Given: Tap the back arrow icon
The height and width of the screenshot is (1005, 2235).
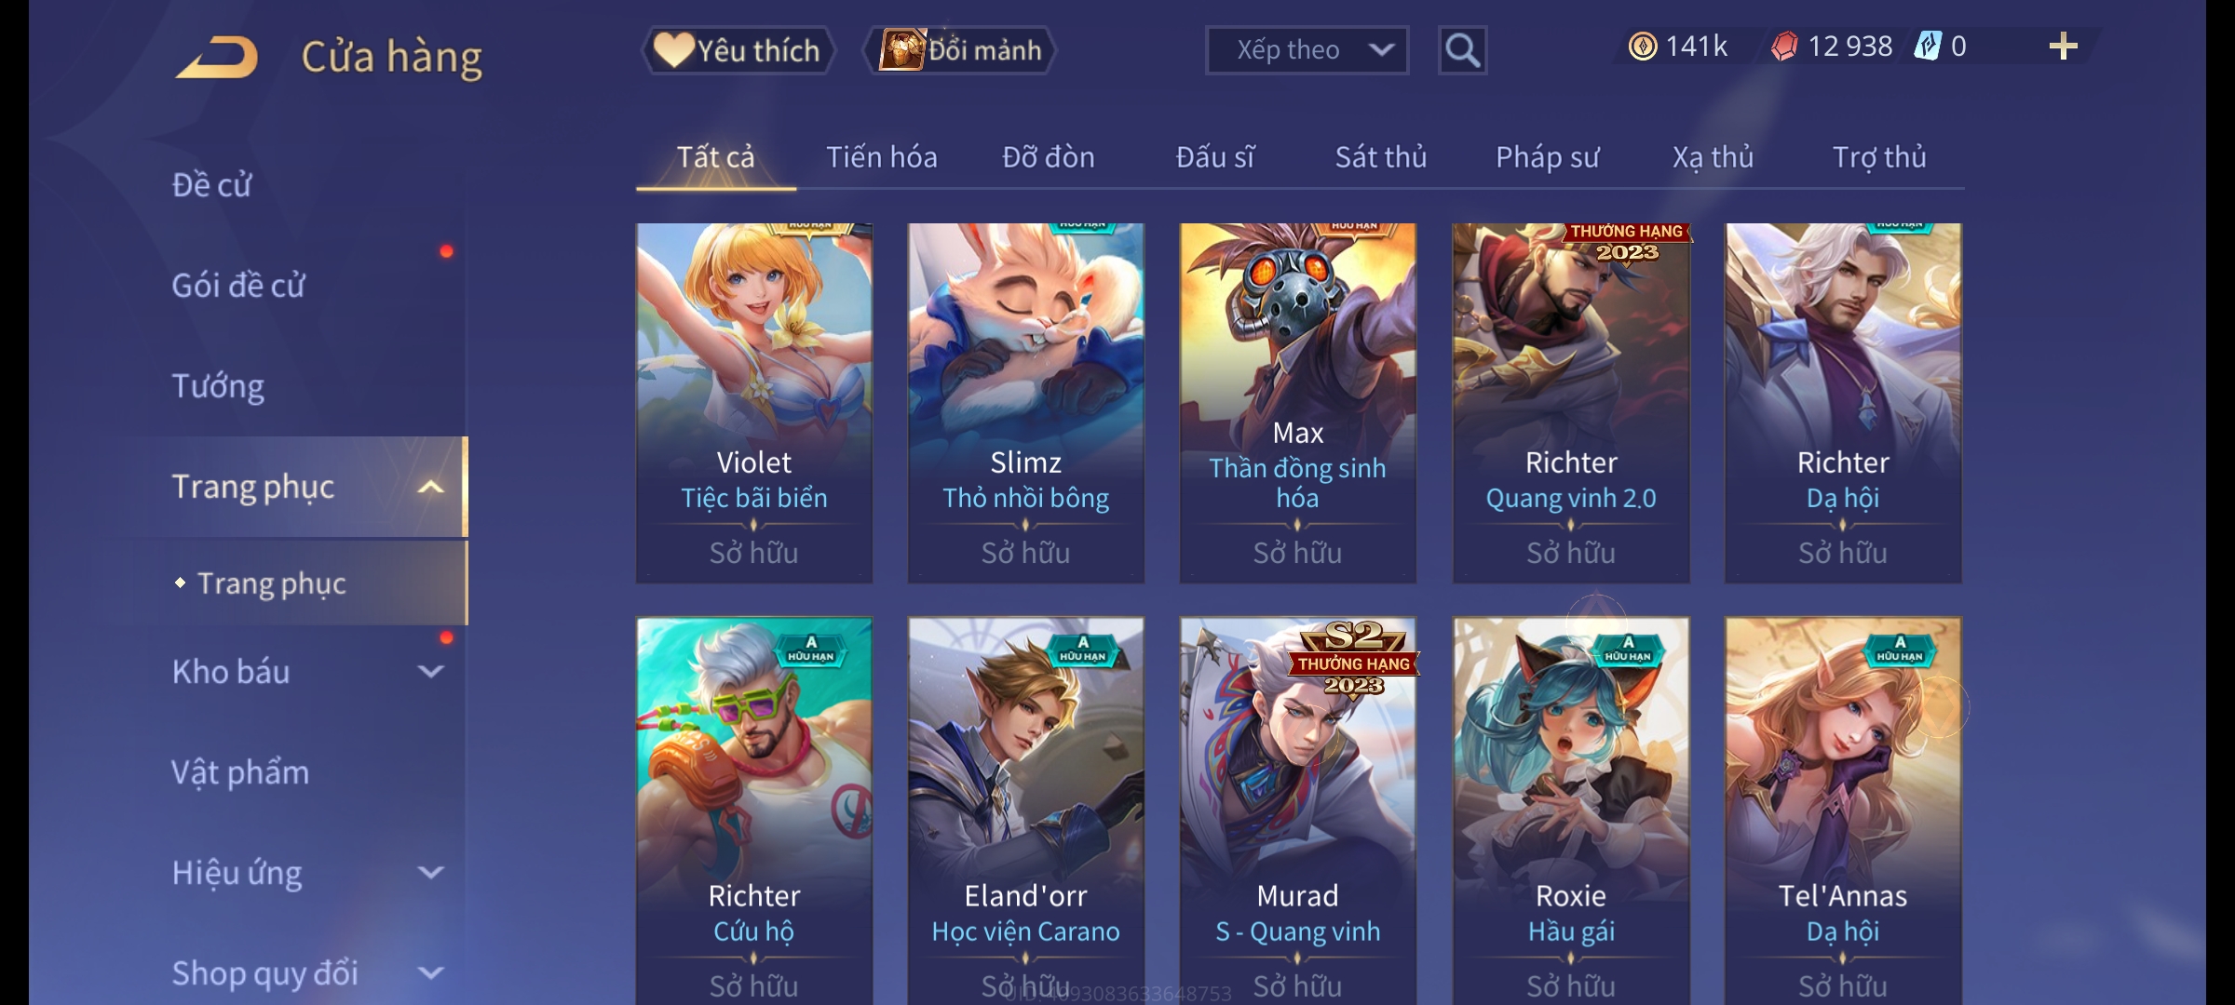Looking at the screenshot, I should [x=217, y=57].
